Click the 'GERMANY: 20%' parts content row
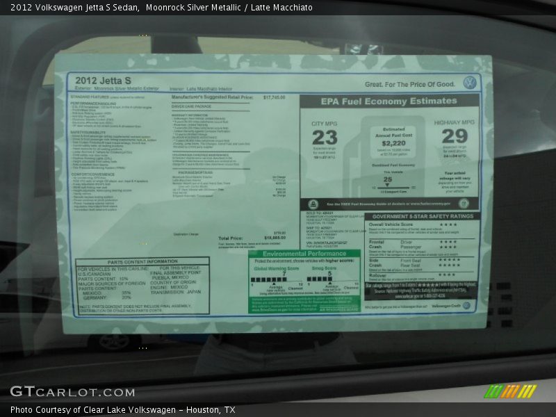This screenshot has width=556, height=417. [107, 298]
